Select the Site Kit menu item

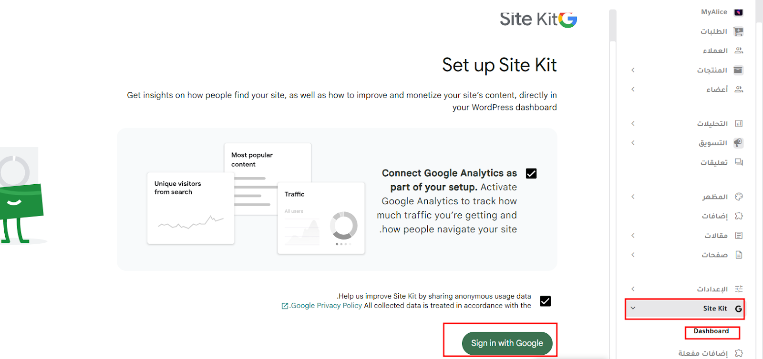pyautogui.click(x=714, y=309)
